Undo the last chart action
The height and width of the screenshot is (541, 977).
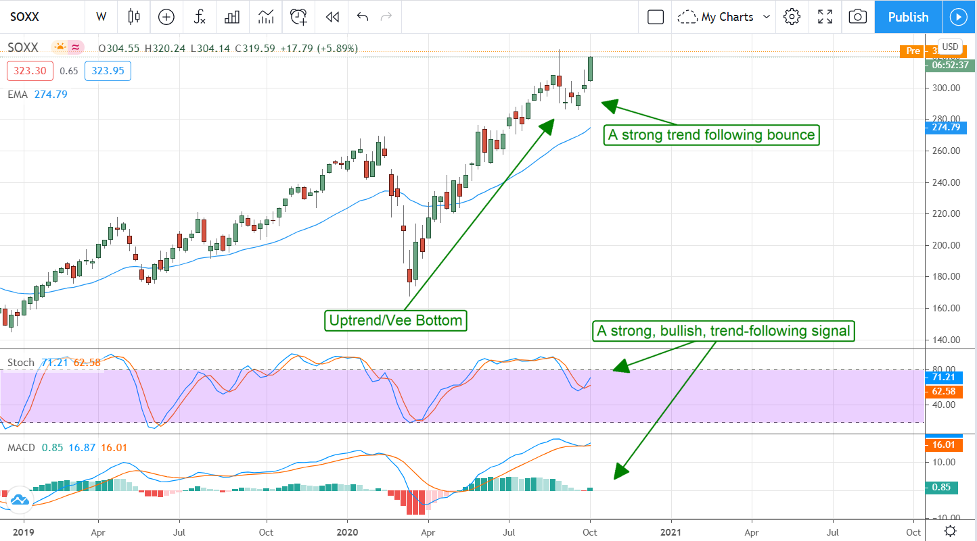coord(363,17)
